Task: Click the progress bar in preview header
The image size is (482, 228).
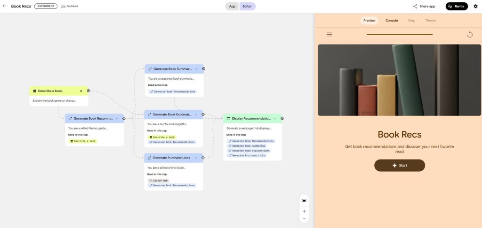Action: pos(399,34)
